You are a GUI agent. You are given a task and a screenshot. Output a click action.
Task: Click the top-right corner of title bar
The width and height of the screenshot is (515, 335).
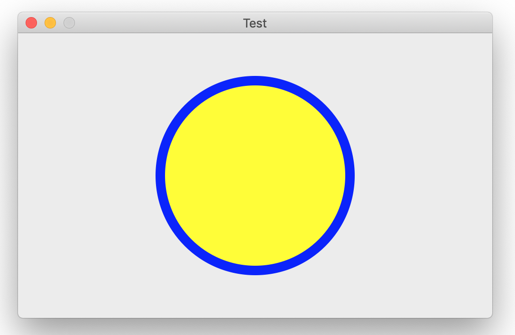click(x=490, y=15)
